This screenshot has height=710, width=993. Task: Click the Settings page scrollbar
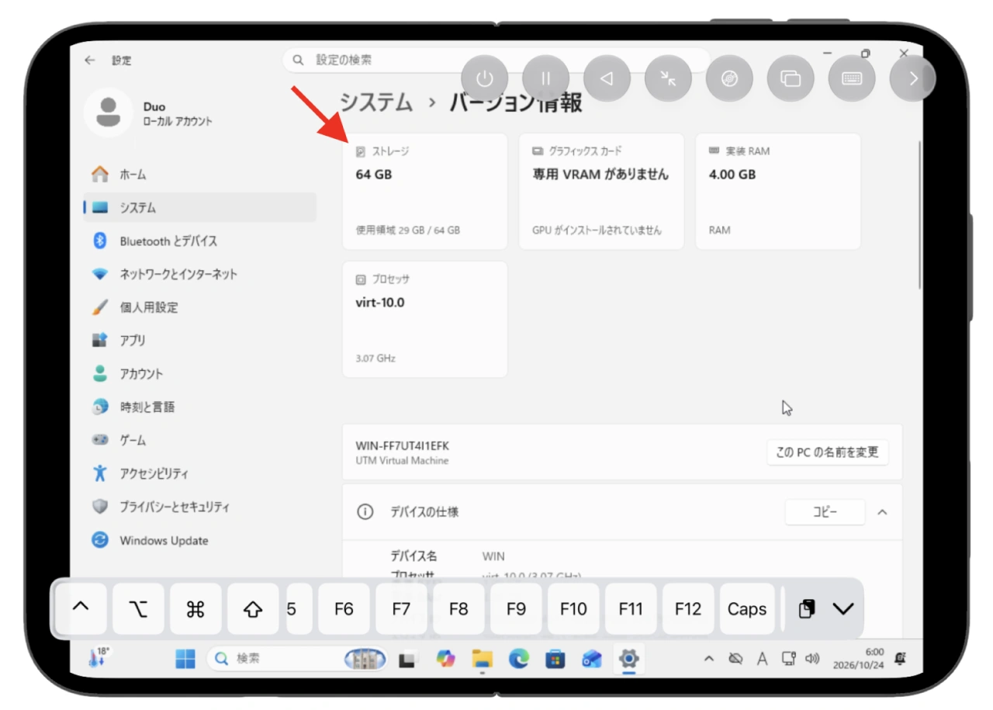[920, 213]
